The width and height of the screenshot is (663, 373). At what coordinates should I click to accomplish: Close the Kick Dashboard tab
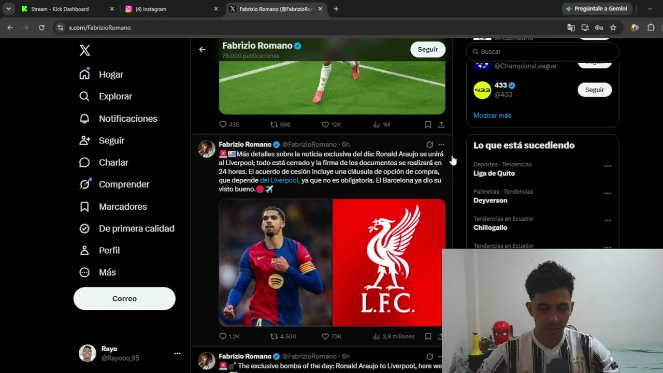point(112,9)
